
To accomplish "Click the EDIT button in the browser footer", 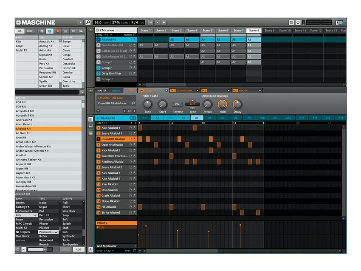I will tap(79, 250).
